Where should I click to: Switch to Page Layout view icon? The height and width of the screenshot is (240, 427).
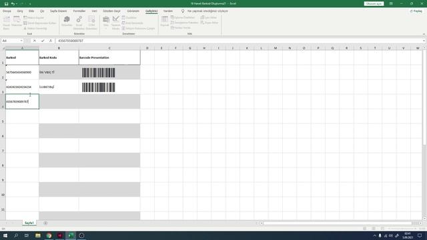tap(374, 229)
